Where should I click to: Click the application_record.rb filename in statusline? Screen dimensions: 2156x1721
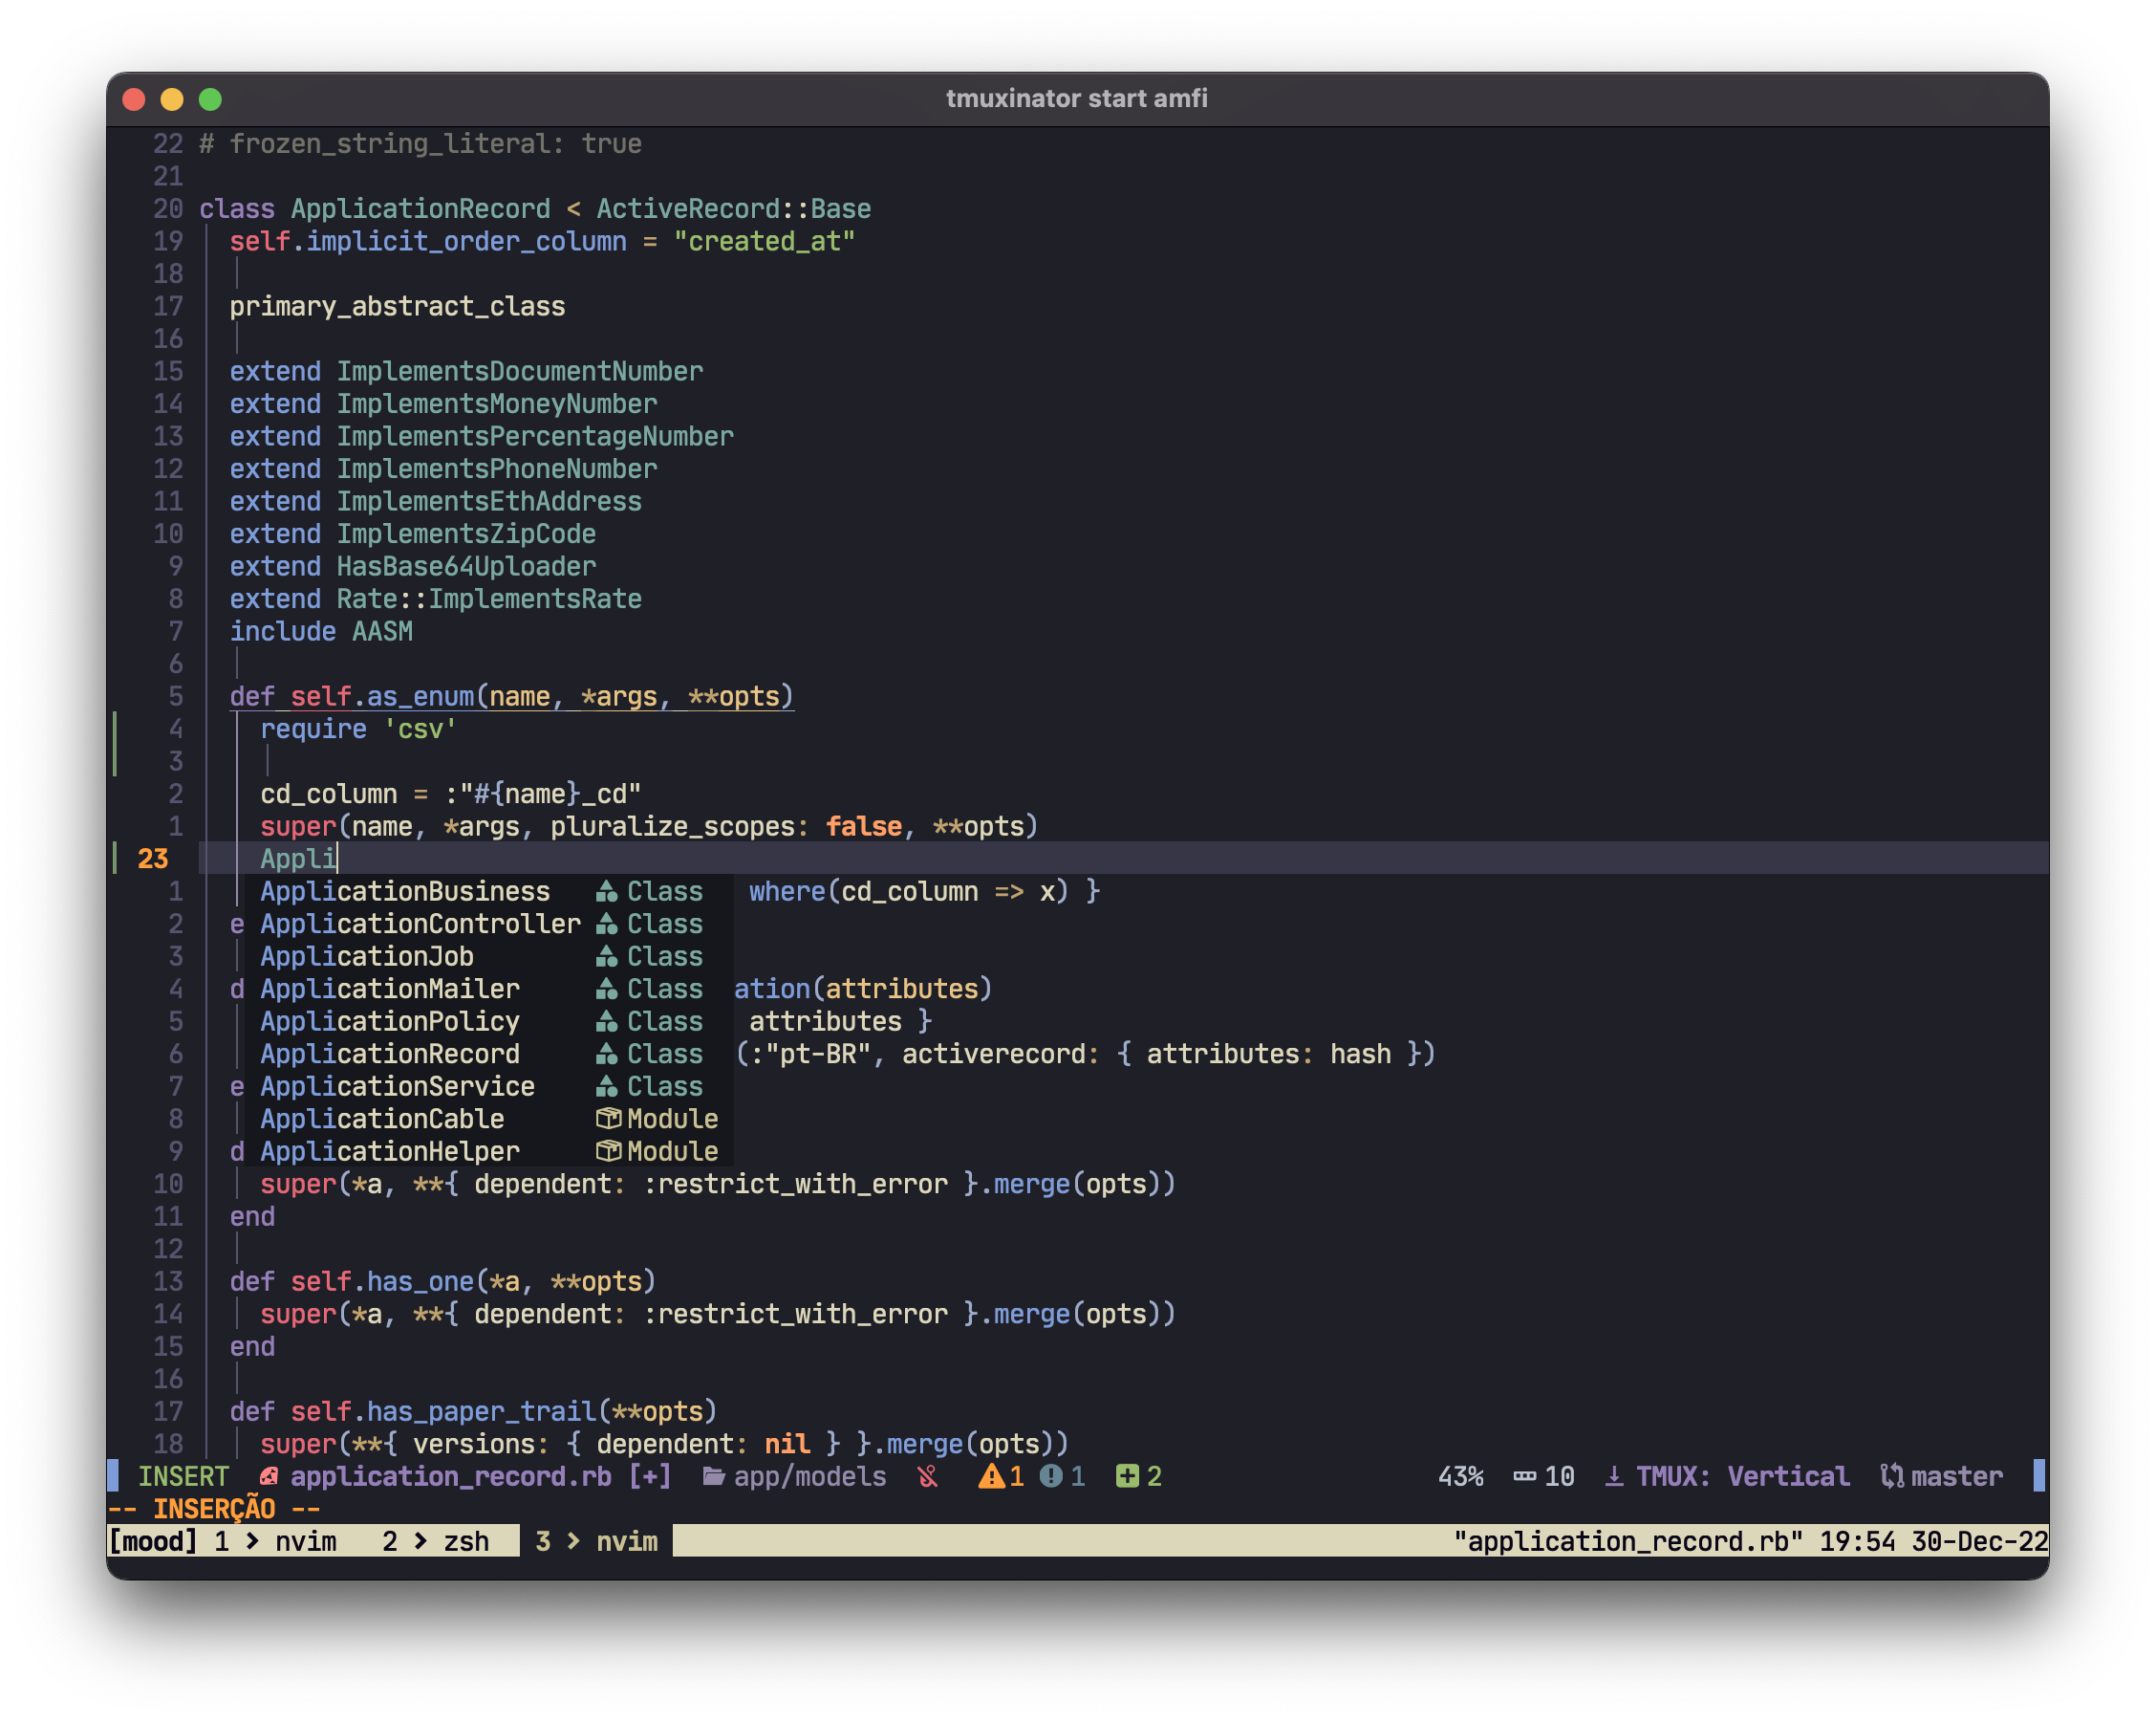point(450,1477)
